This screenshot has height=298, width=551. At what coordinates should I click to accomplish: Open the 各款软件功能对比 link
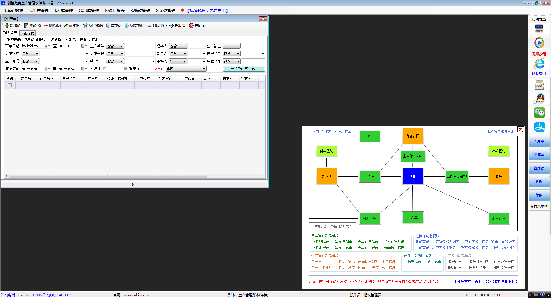pyautogui.click(x=502, y=282)
